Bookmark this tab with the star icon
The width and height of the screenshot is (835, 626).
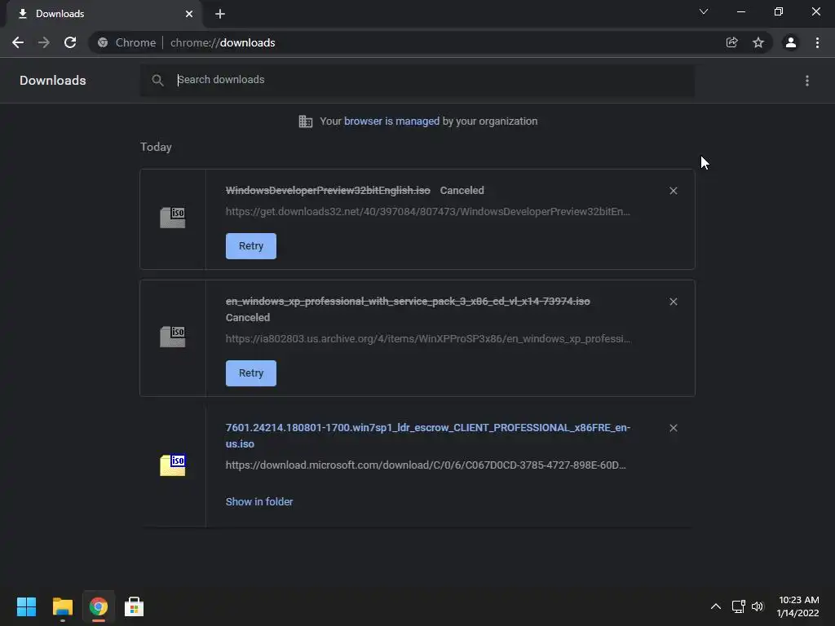coord(758,42)
